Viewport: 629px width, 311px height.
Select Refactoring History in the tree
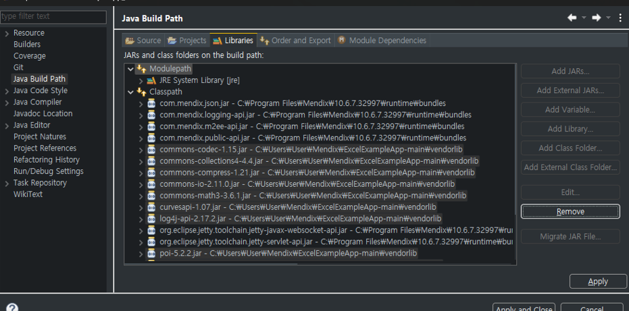click(x=47, y=160)
